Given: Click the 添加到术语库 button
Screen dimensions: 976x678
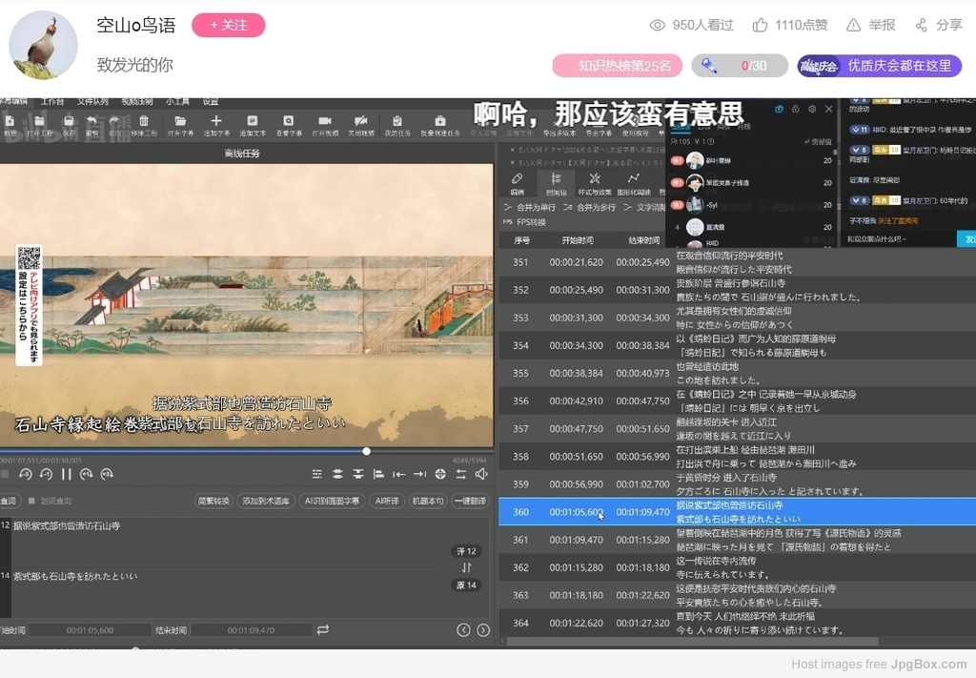Looking at the screenshot, I should 265,501.
